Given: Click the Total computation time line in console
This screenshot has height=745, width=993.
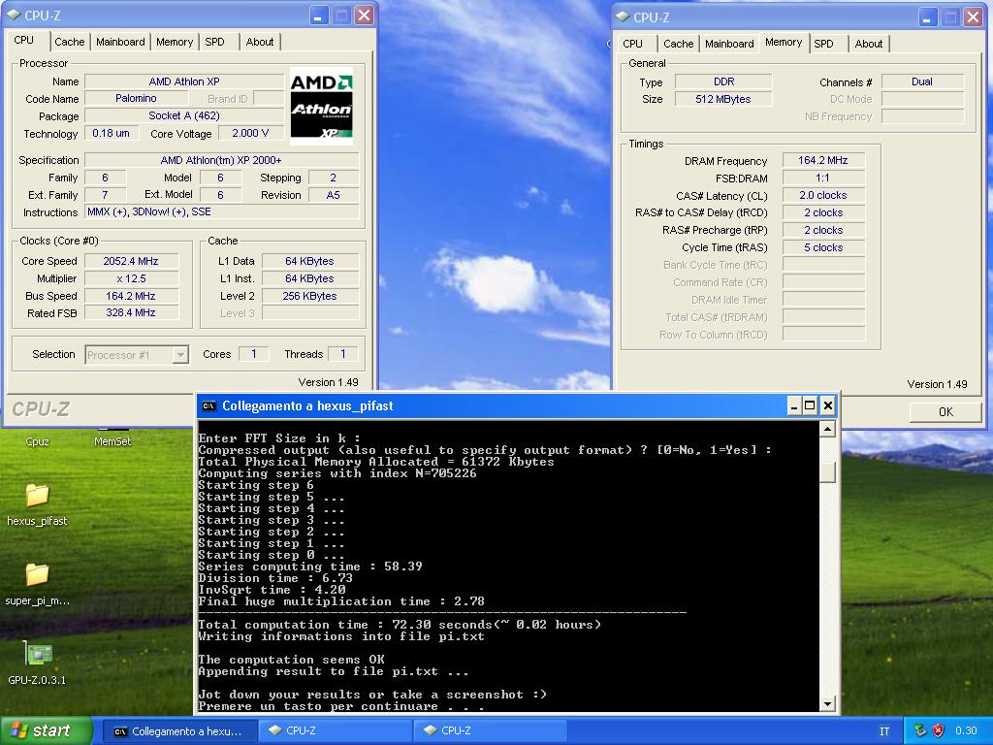Looking at the screenshot, I should click(400, 625).
